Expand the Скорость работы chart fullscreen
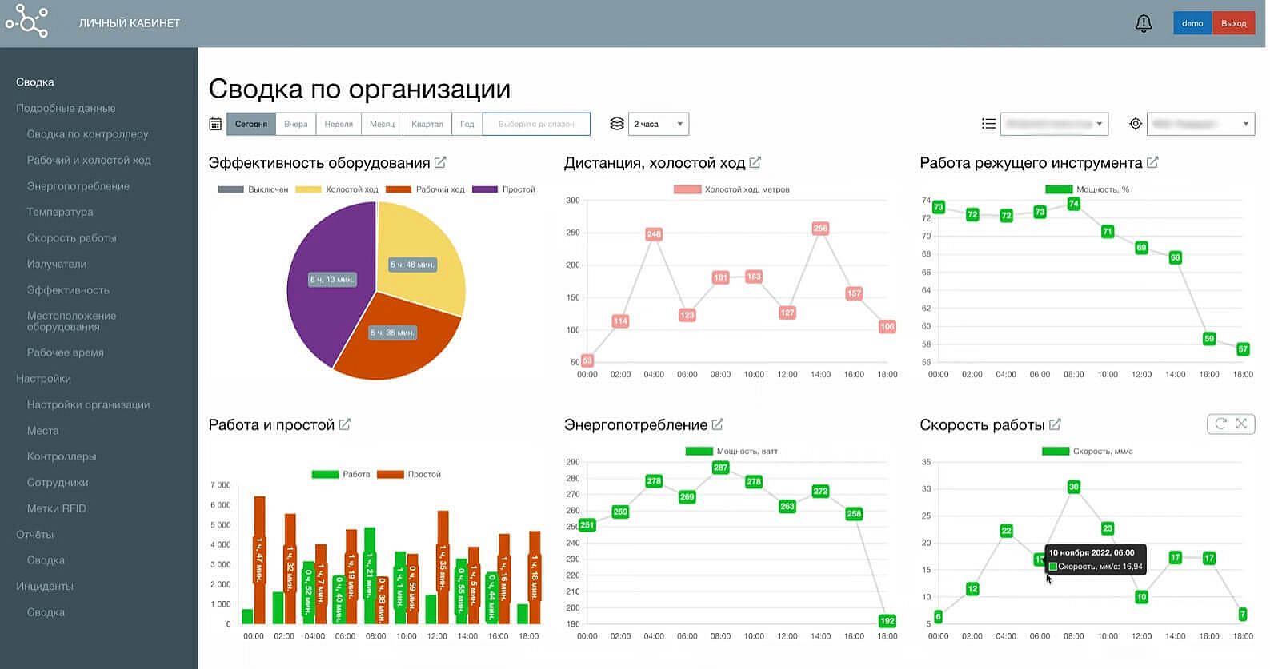Screen dimensions: 1270x669 click(1241, 424)
